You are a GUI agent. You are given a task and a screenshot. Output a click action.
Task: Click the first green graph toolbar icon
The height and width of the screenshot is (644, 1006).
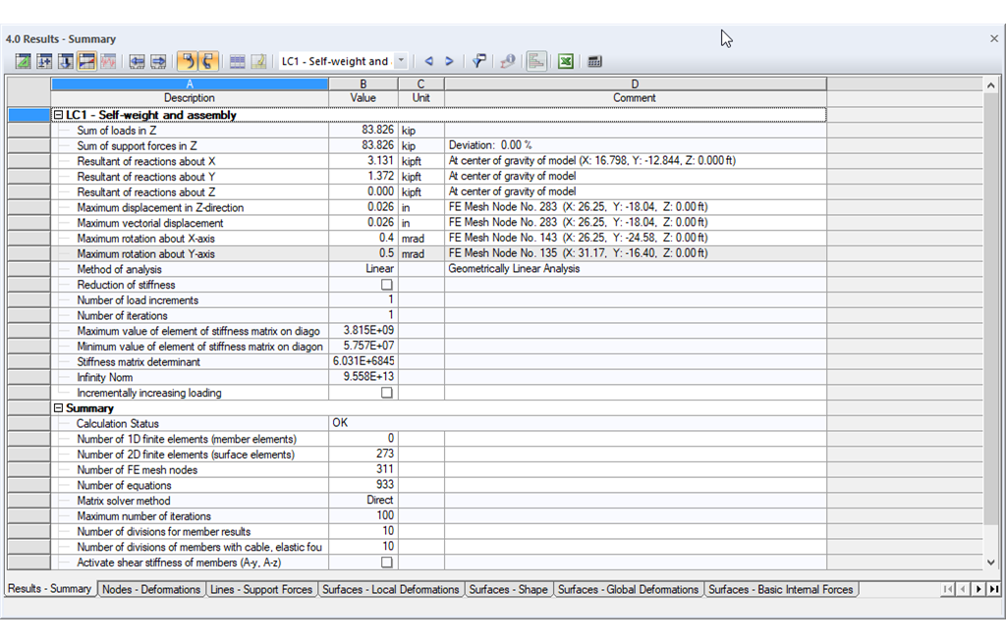(x=24, y=62)
